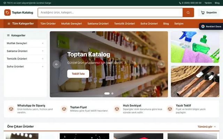This screenshot has width=223, height=139.
Task: Click the phone icon beside 0 (500) number
Action: click(x=180, y=3)
